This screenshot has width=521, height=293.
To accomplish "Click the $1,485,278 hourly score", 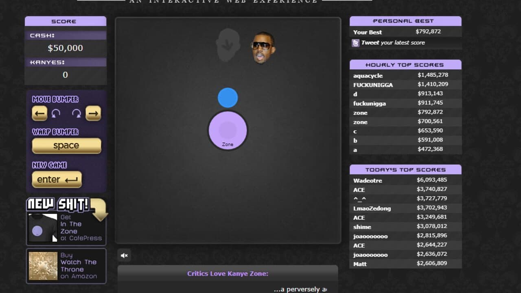I will pyautogui.click(x=433, y=75).
